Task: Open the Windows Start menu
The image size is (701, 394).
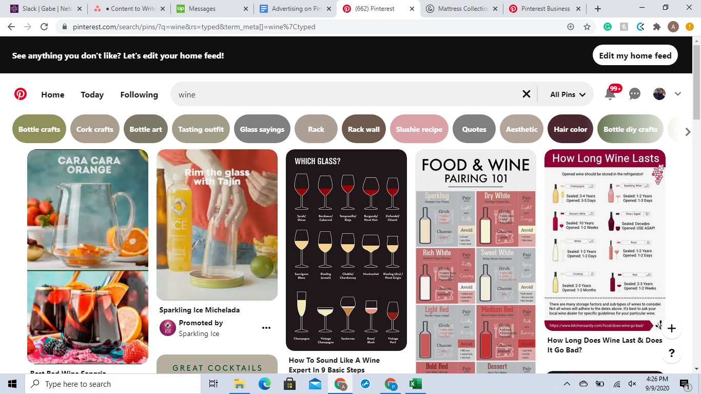Action: point(12,384)
